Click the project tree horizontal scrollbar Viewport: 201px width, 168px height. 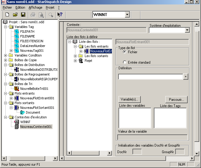point(30,158)
